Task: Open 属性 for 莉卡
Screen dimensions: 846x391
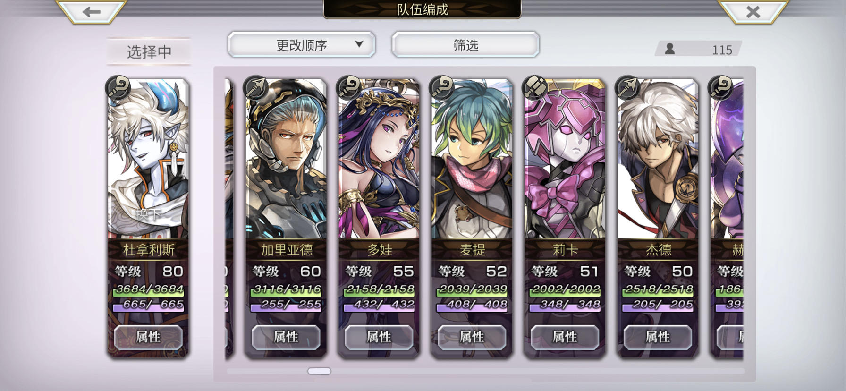Action: click(x=565, y=337)
